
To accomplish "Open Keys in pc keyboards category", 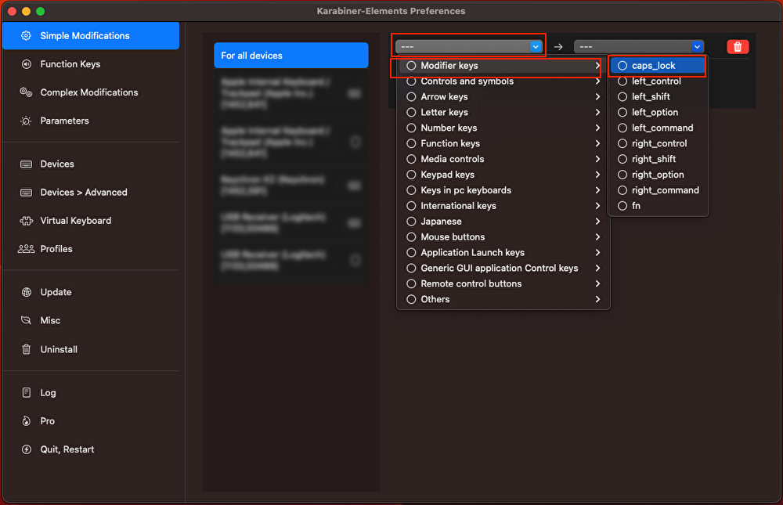I will click(x=503, y=189).
